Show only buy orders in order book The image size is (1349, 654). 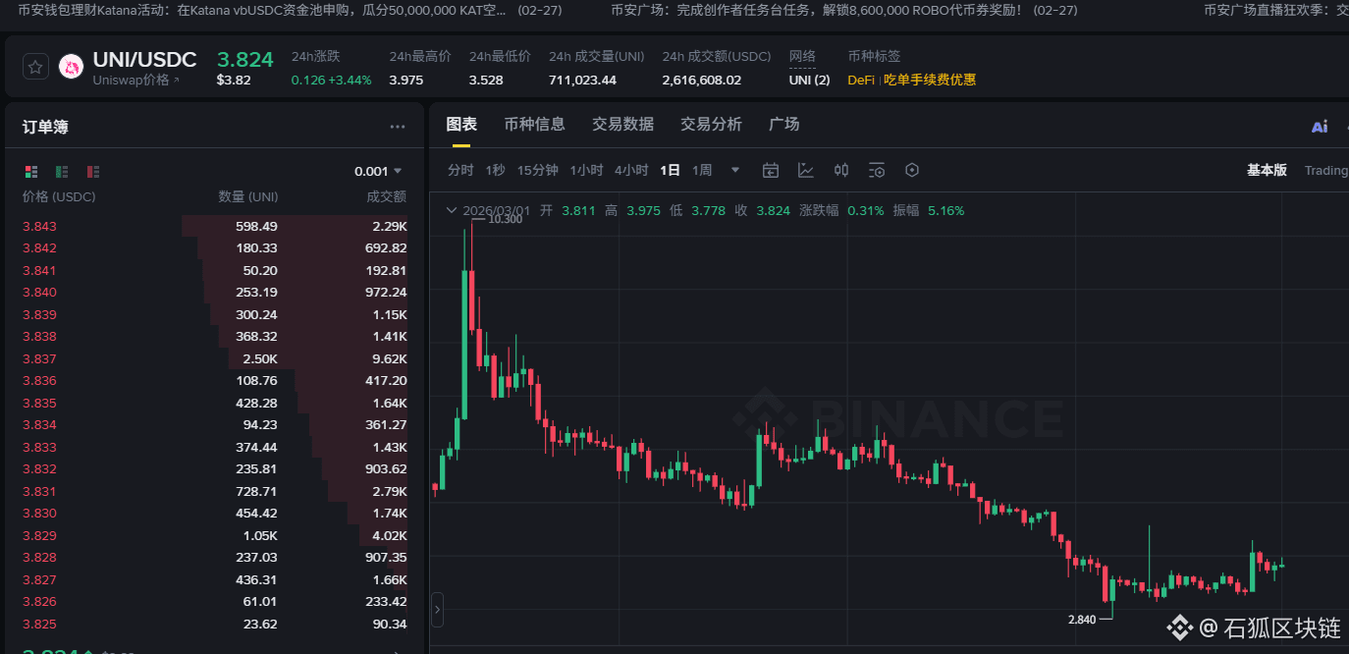[62, 172]
